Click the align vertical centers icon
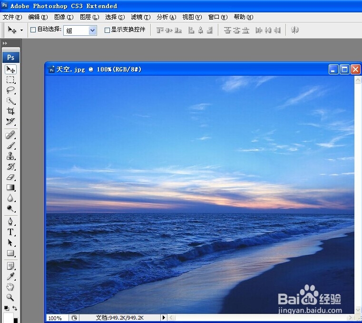 pos(169,30)
